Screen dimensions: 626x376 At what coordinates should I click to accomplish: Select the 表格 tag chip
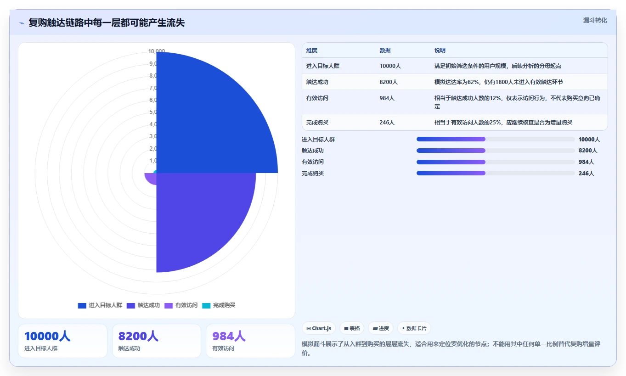click(x=352, y=328)
